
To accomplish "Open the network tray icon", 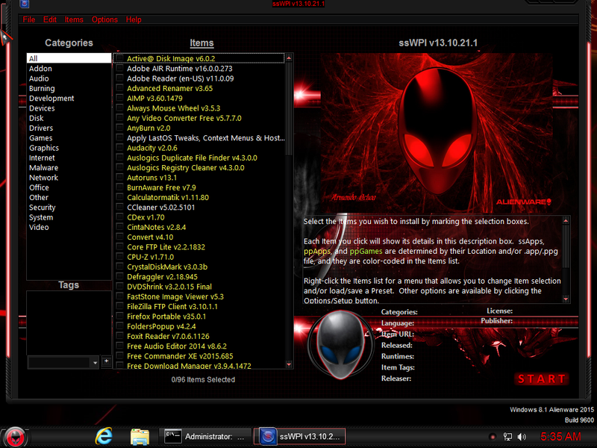I will point(507,436).
